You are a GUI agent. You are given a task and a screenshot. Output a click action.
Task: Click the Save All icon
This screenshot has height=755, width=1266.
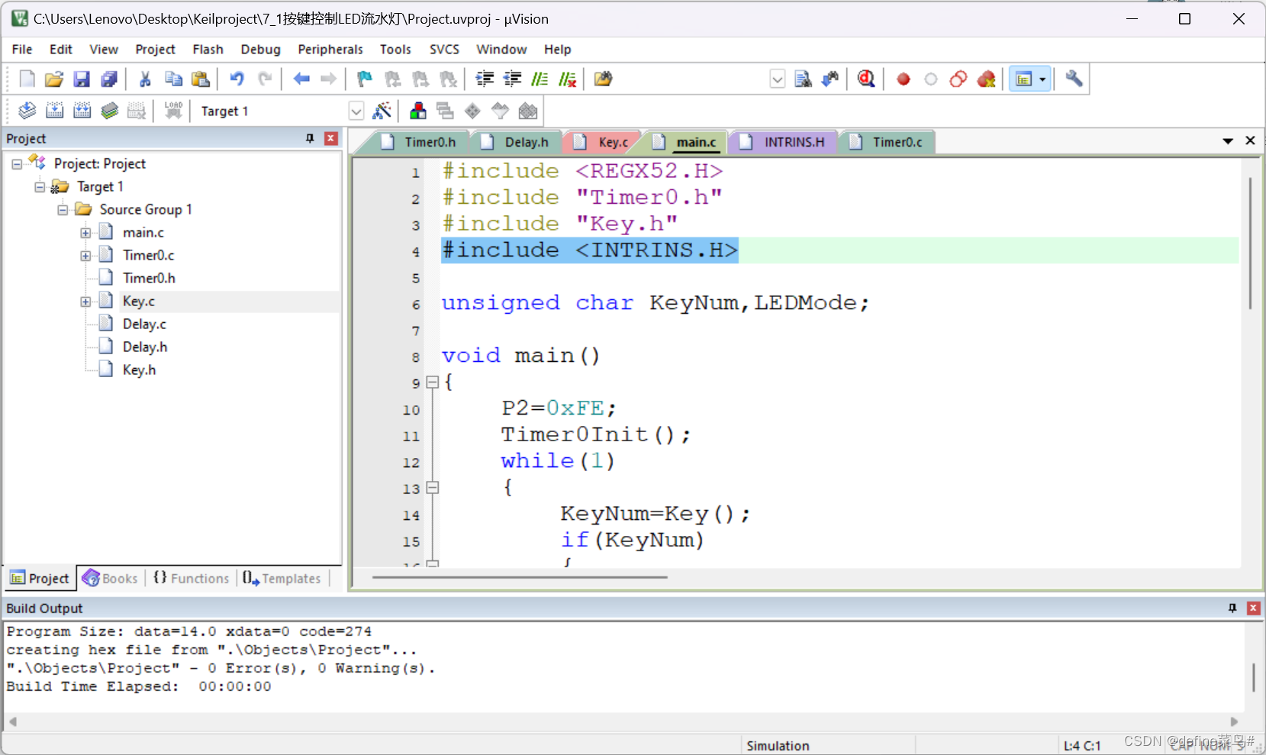click(109, 79)
